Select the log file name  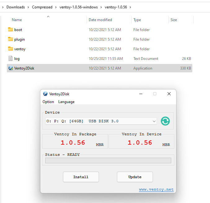tap(17, 59)
